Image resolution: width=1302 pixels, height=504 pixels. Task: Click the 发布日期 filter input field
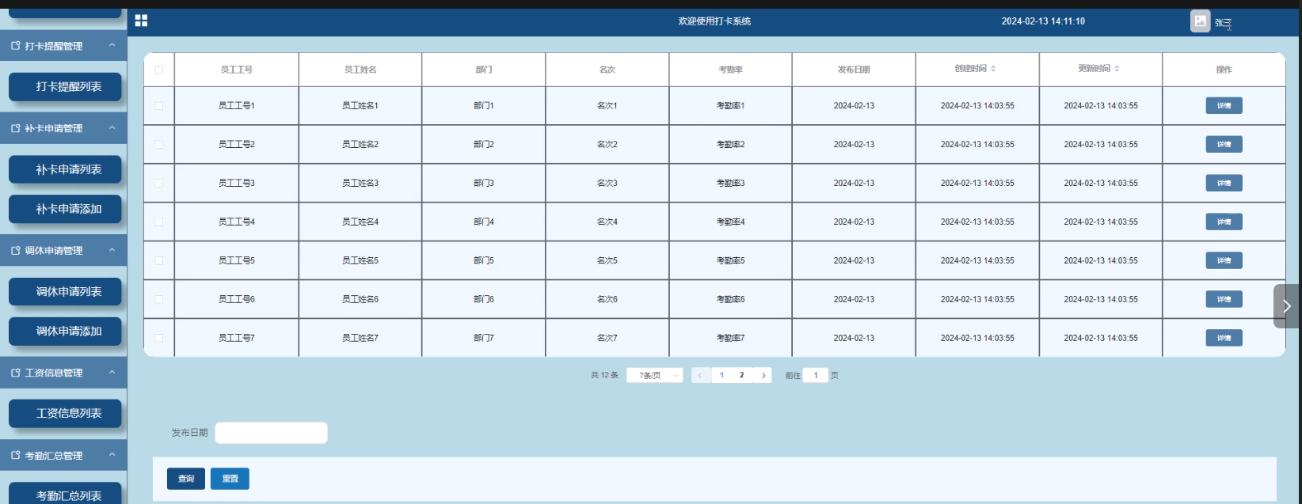pos(271,433)
